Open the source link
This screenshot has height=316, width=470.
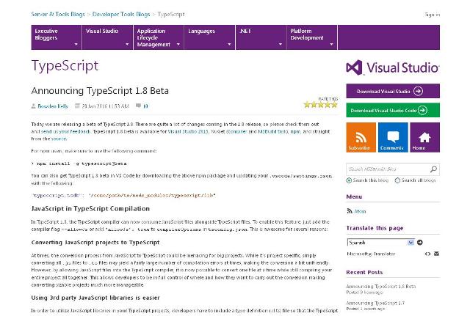click(59, 139)
